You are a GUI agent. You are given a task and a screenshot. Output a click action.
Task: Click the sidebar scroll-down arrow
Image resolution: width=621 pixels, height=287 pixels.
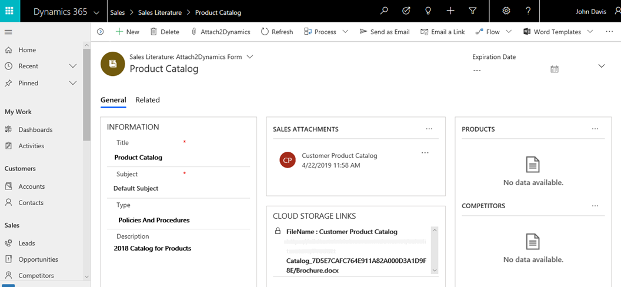[x=86, y=276]
